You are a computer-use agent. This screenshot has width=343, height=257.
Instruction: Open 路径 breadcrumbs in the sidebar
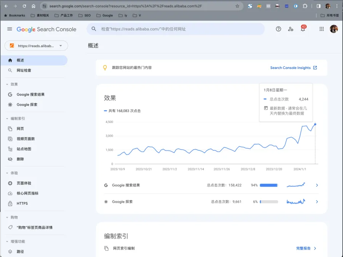tap(34, 252)
